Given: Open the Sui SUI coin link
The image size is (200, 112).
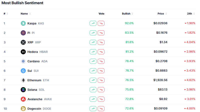Looking at the screenshot, I should pos(33,71).
